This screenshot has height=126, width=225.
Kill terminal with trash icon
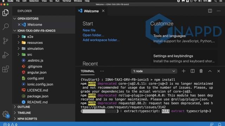click(201, 71)
